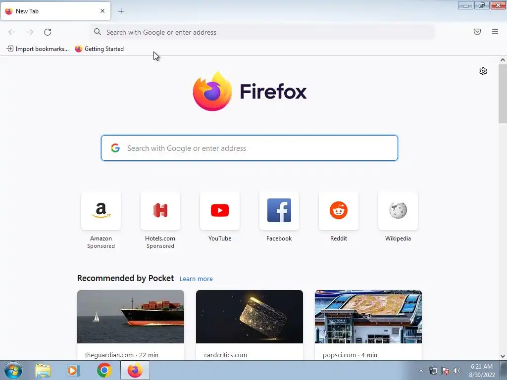The width and height of the screenshot is (507, 380).
Task: Click the back navigation arrow
Action: (x=12, y=32)
